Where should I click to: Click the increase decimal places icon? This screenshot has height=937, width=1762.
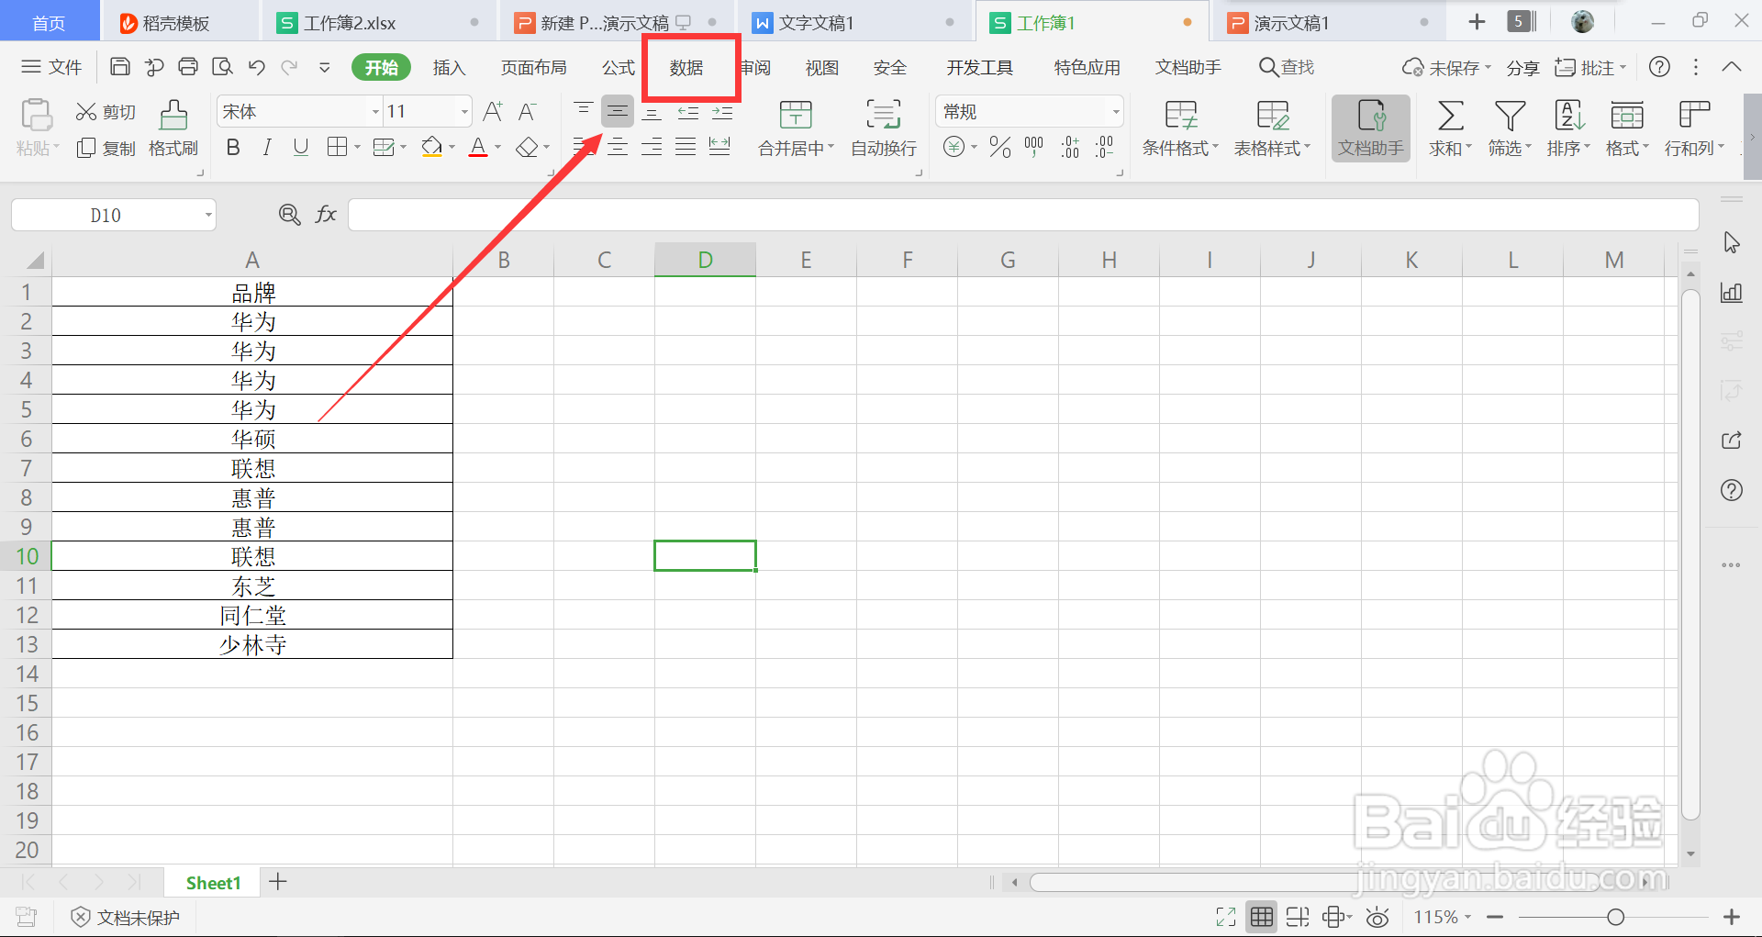point(1070,147)
